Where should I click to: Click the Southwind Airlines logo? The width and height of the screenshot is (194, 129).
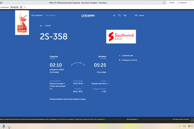[x=121, y=37]
